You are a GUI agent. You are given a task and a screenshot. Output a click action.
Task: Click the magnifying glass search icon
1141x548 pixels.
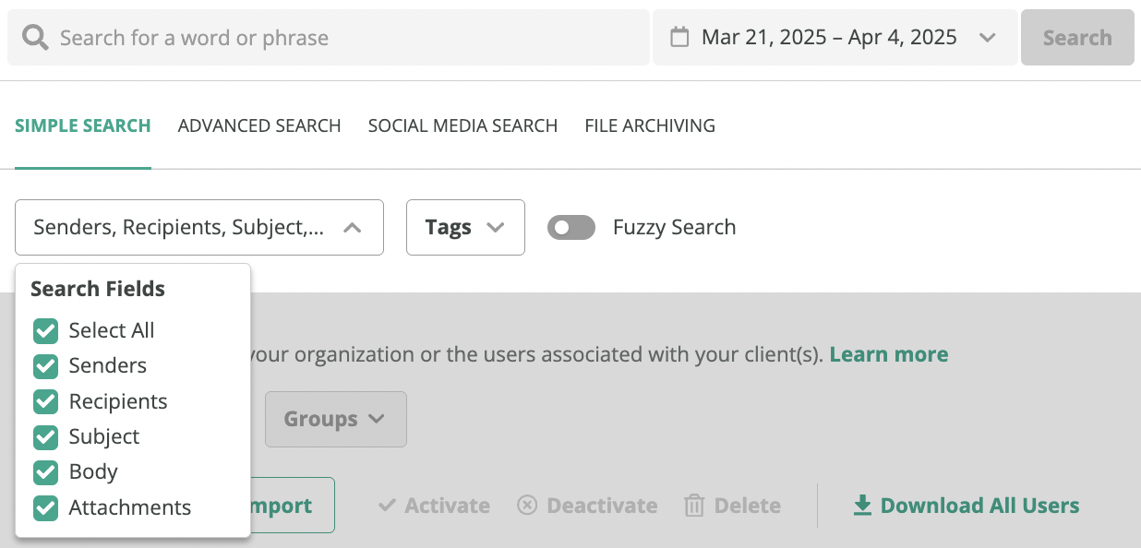pyautogui.click(x=35, y=38)
